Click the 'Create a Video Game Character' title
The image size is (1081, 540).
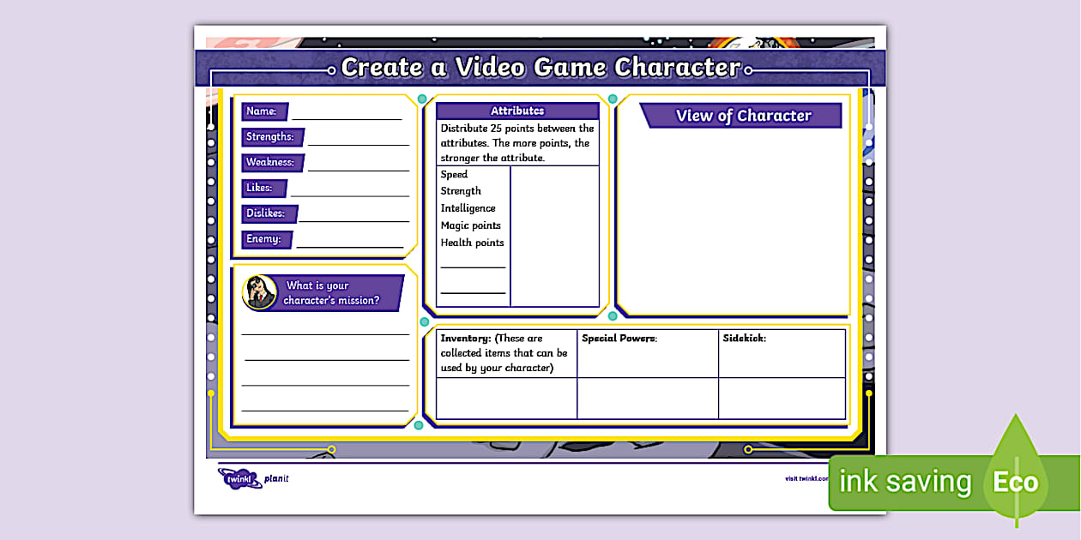point(540,68)
